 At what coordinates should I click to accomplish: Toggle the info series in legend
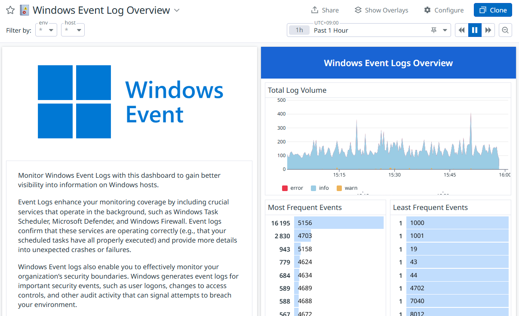tap(319, 188)
